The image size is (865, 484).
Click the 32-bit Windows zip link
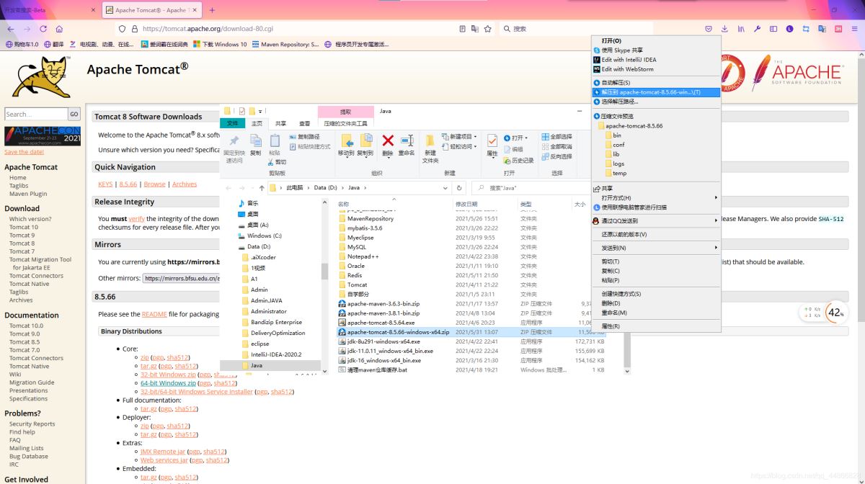pos(168,375)
